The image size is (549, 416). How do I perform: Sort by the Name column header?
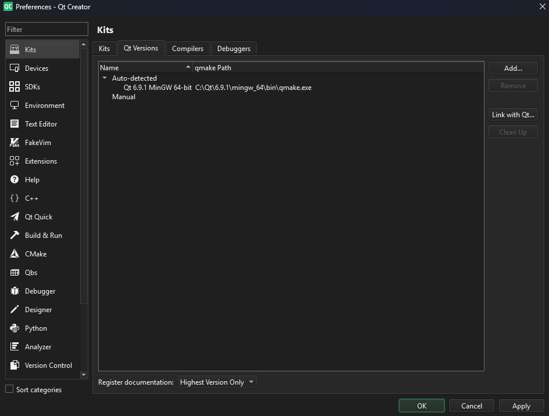[145, 68]
